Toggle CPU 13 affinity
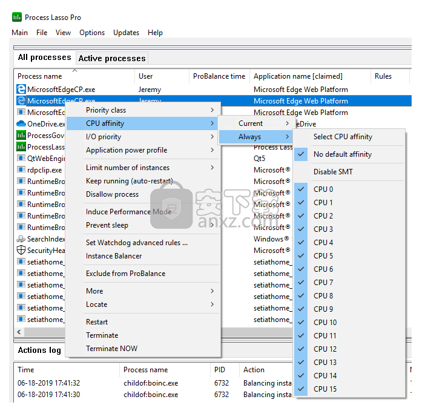 [349, 363]
